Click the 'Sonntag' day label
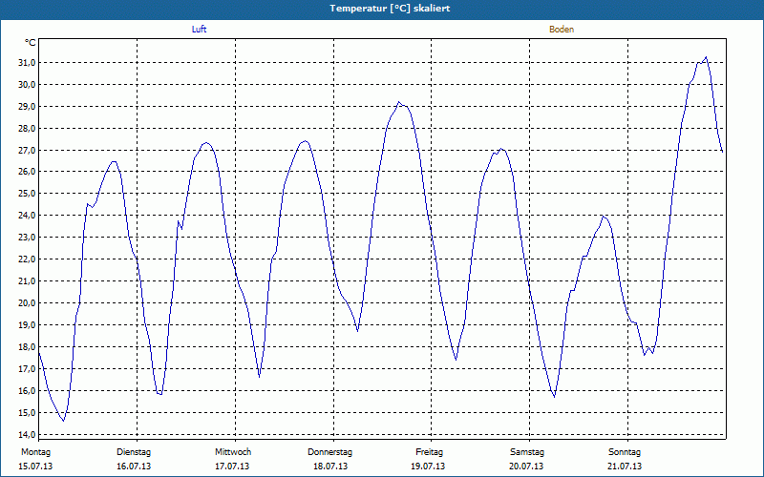 625,452
